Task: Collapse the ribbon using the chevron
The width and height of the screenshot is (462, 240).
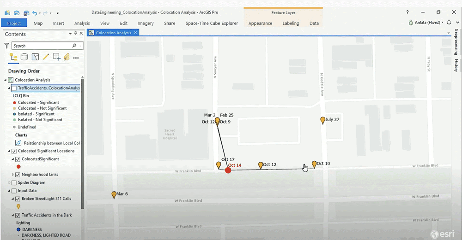Action: point(457,22)
